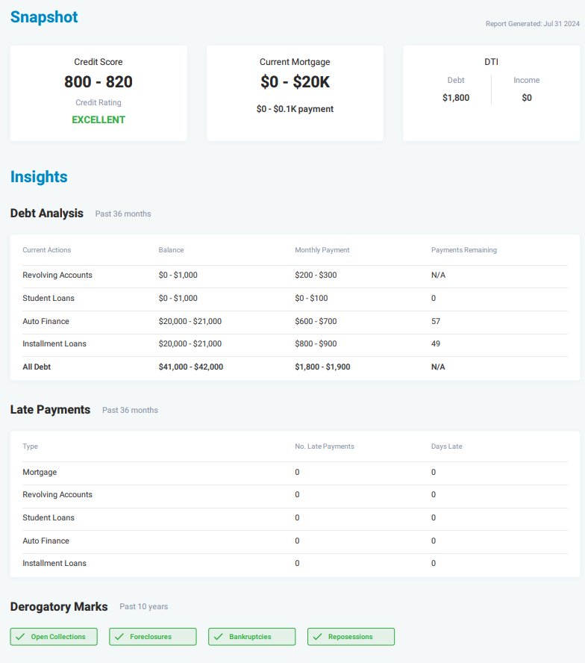Click 'Report Generated: Jul 31 2024' text
Viewport: 585px width, 663px height.
point(533,24)
